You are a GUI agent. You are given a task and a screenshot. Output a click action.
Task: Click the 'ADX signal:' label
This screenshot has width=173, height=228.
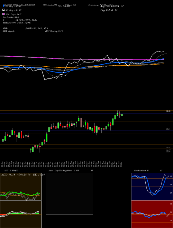click(9, 31)
